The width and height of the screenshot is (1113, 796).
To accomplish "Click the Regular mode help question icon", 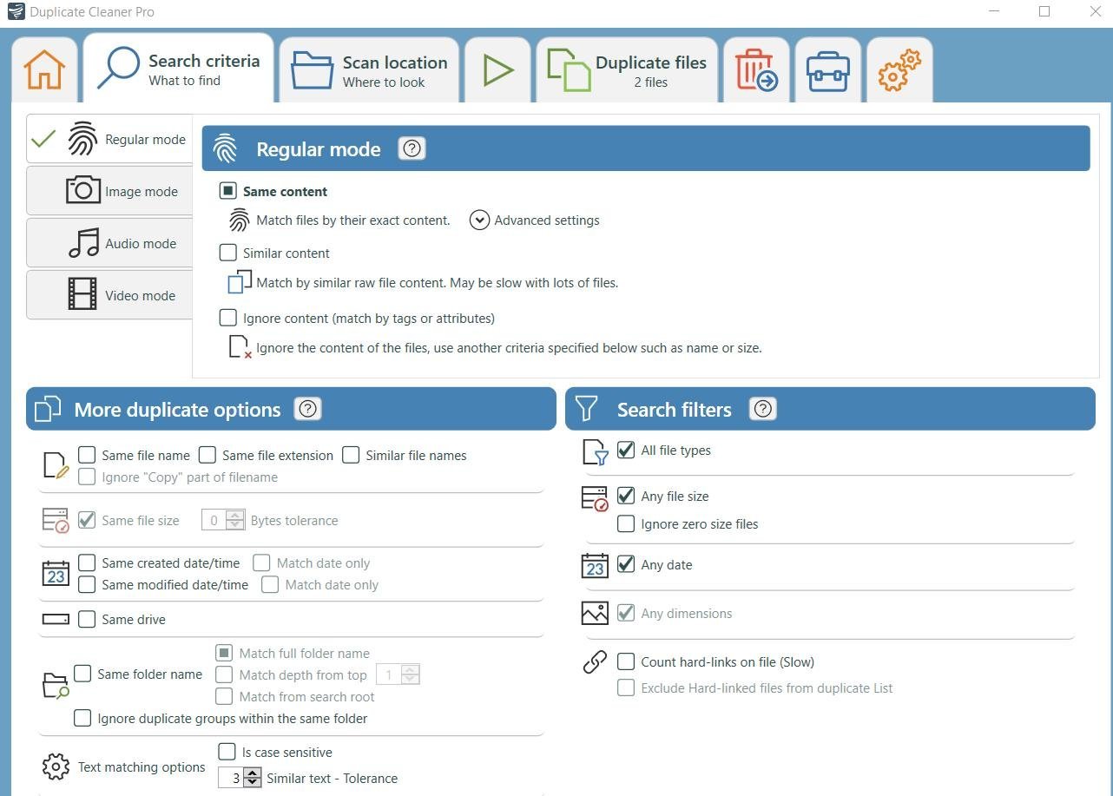I will pyautogui.click(x=412, y=148).
